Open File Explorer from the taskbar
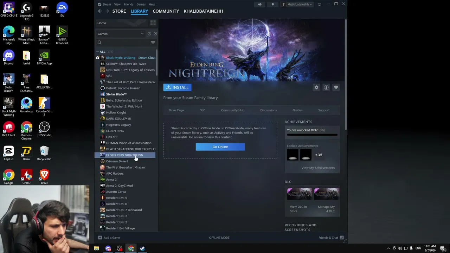The width and height of the screenshot is (450, 253). coord(96,248)
